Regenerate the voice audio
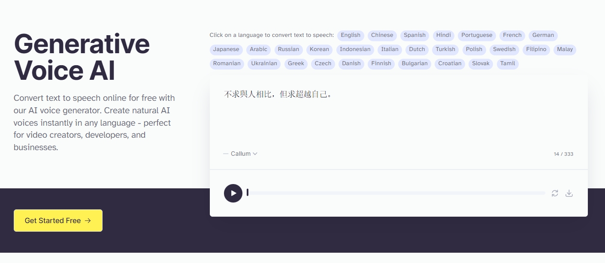 point(555,193)
